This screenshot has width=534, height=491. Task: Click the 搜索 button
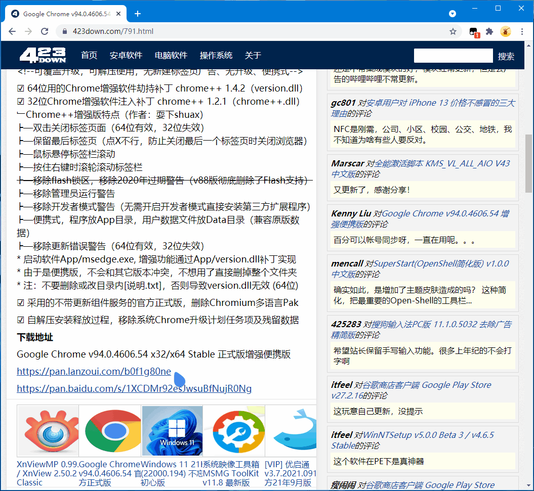pos(506,56)
